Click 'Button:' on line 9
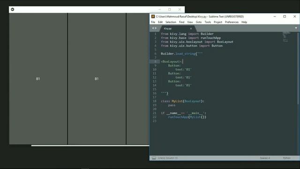 click(x=174, y=66)
